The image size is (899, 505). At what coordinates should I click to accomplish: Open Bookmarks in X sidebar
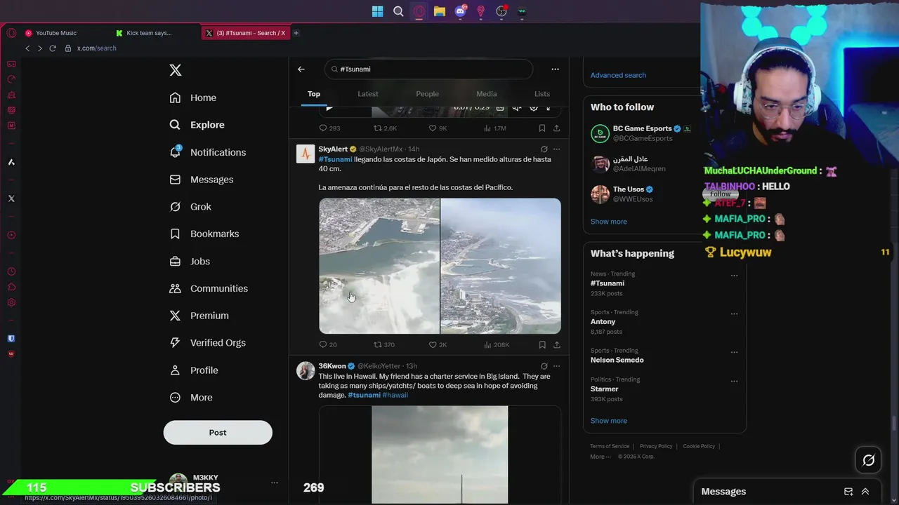[x=204, y=234]
